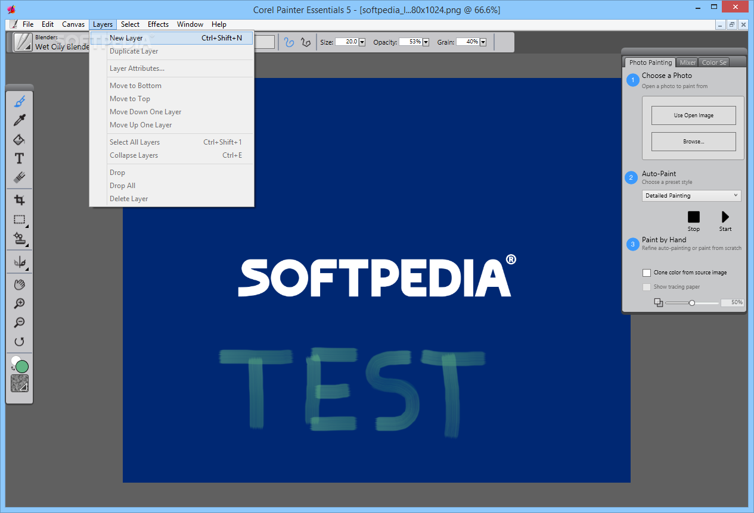Viewport: 754px width, 513px height.
Task: Choose Collapse Layers entry
Action: (172, 155)
